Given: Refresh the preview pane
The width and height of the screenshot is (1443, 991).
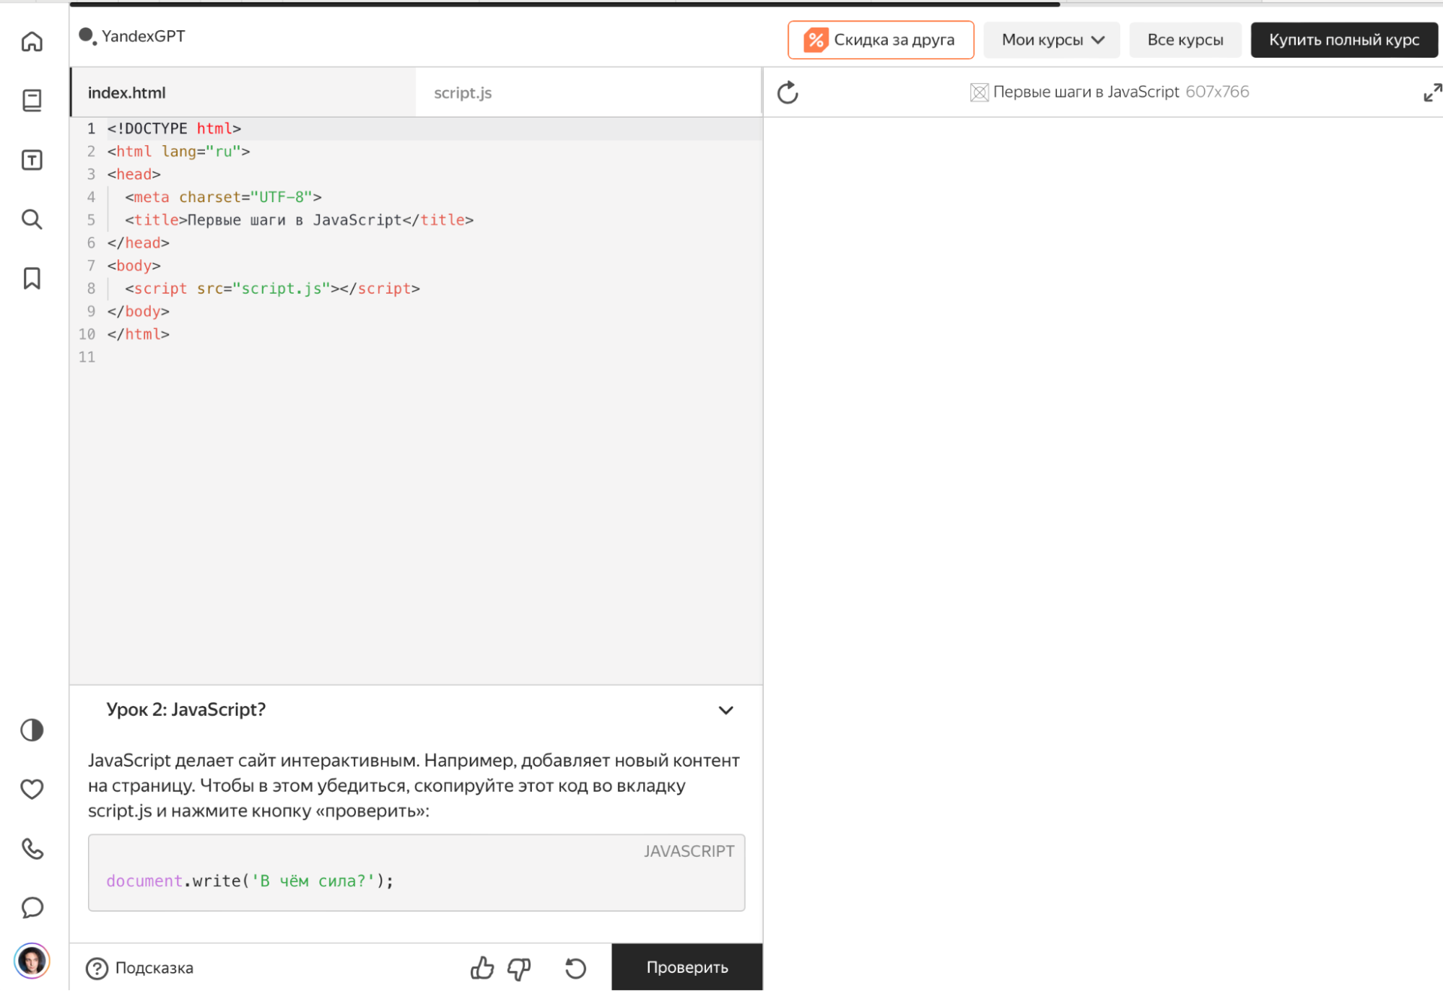Looking at the screenshot, I should (788, 92).
